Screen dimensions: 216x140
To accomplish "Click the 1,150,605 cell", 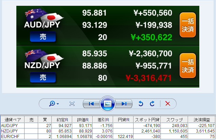I will pyautogui.click(x=174, y=131).
